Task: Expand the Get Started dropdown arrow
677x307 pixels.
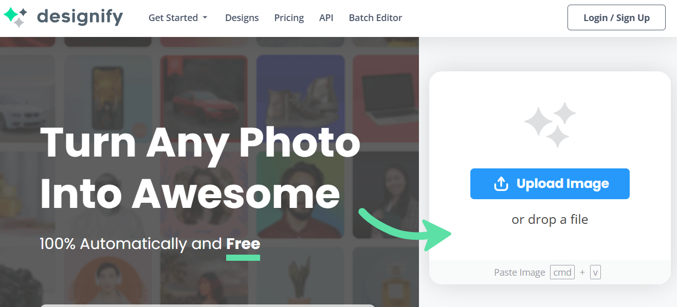Action: click(205, 18)
